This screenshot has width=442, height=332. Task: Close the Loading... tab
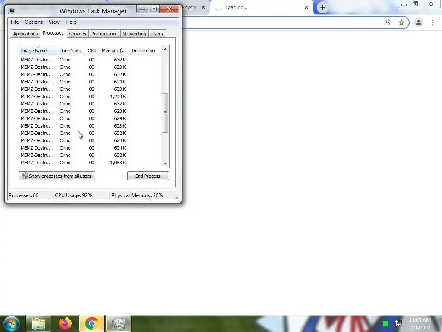[x=306, y=7]
